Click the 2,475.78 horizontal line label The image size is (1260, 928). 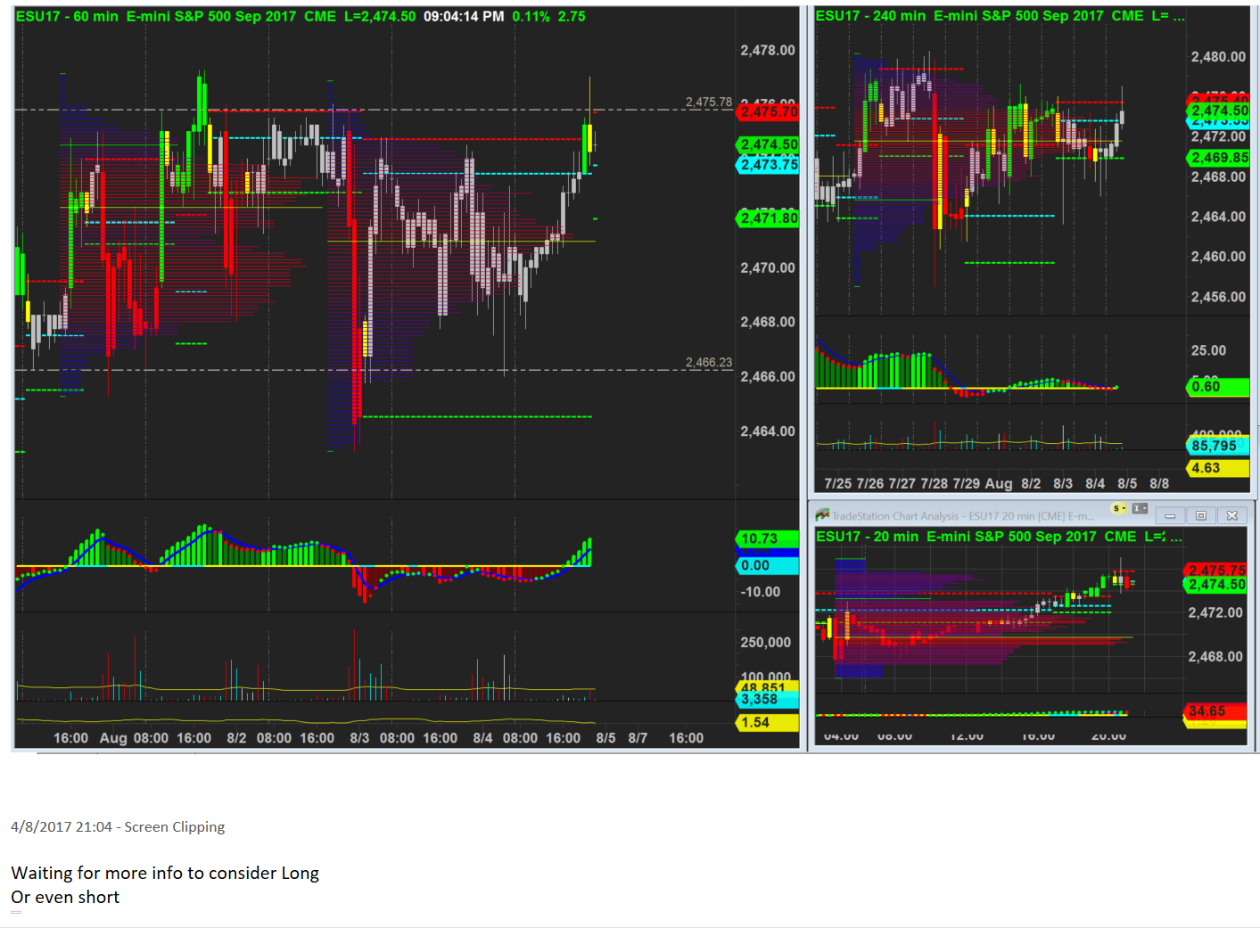pyautogui.click(x=709, y=103)
